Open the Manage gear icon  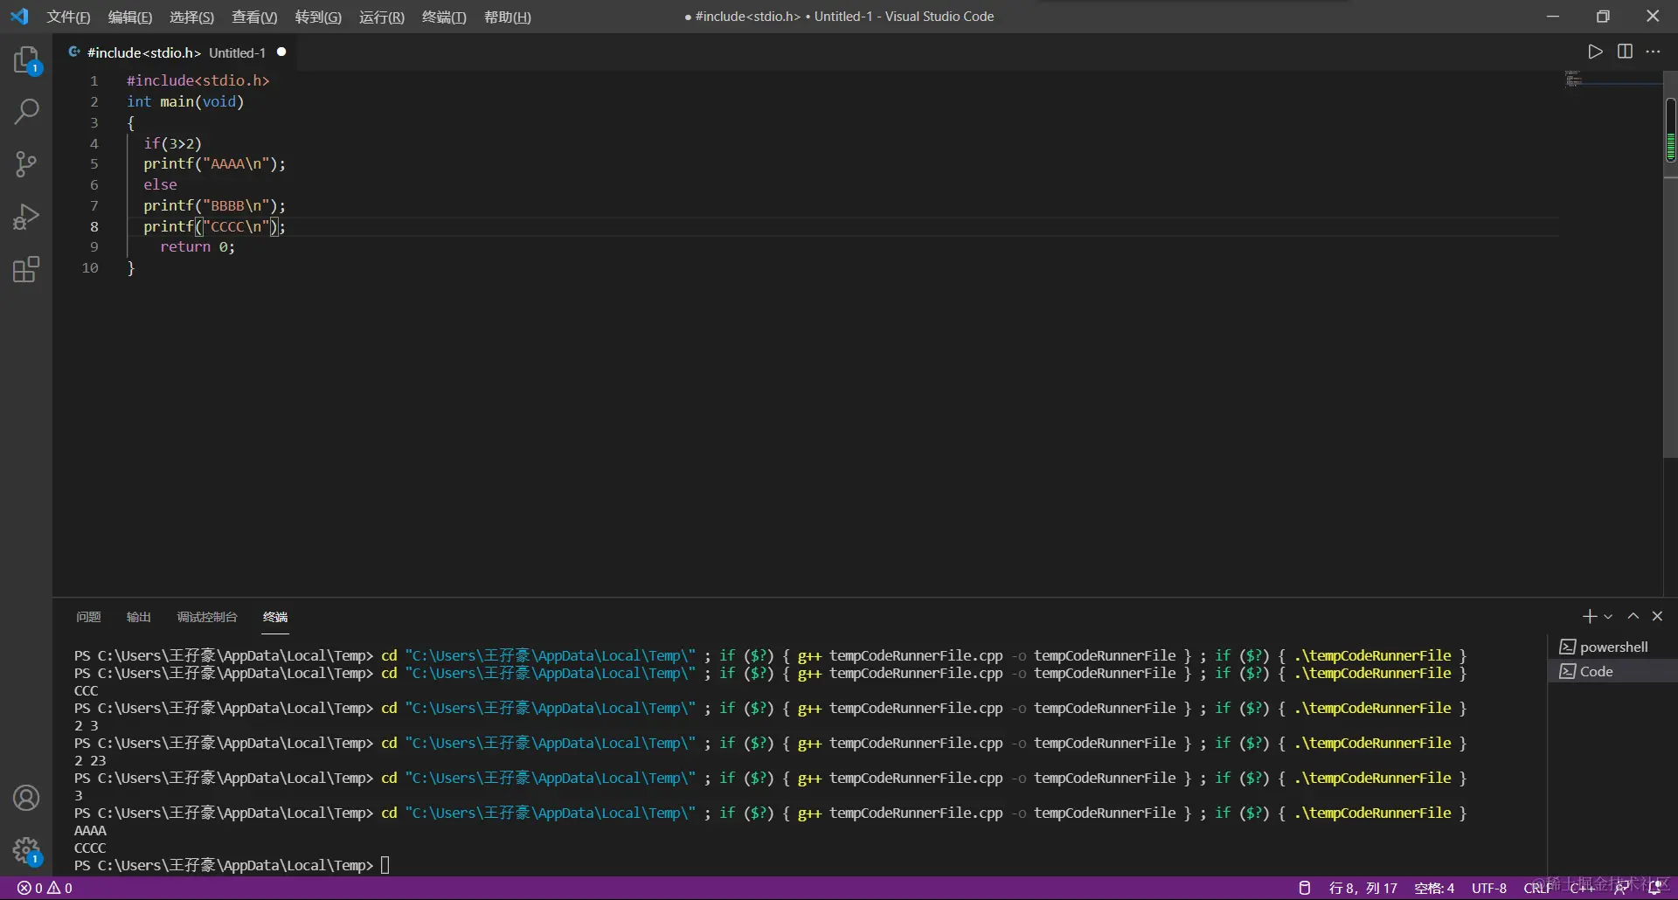(x=26, y=850)
